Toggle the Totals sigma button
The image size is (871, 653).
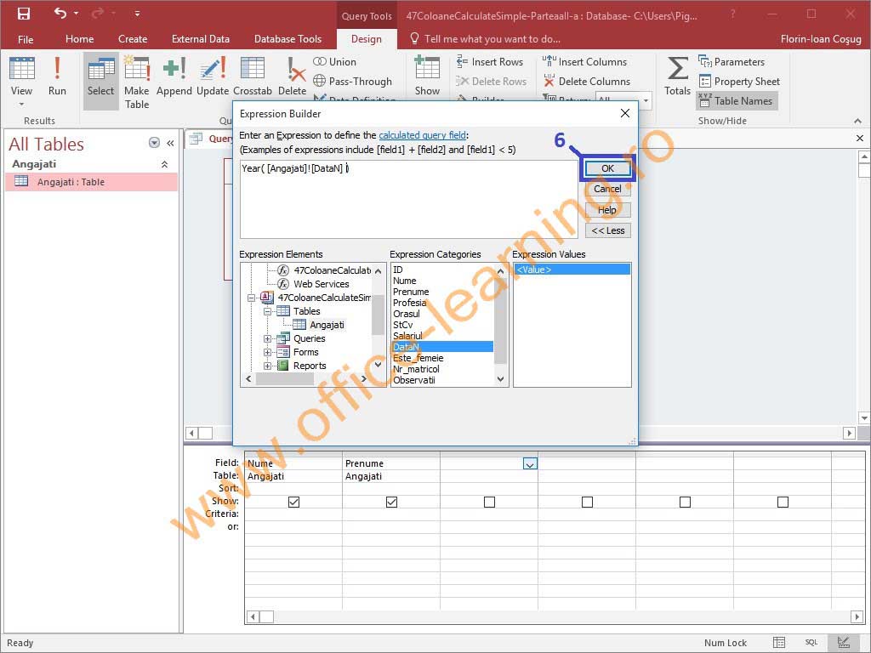[677, 77]
